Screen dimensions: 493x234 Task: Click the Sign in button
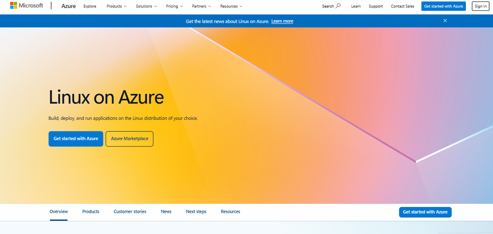[x=480, y=6]
